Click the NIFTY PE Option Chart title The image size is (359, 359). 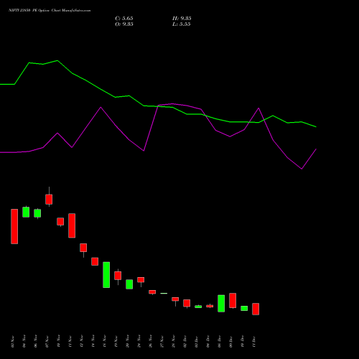[50, 11]
